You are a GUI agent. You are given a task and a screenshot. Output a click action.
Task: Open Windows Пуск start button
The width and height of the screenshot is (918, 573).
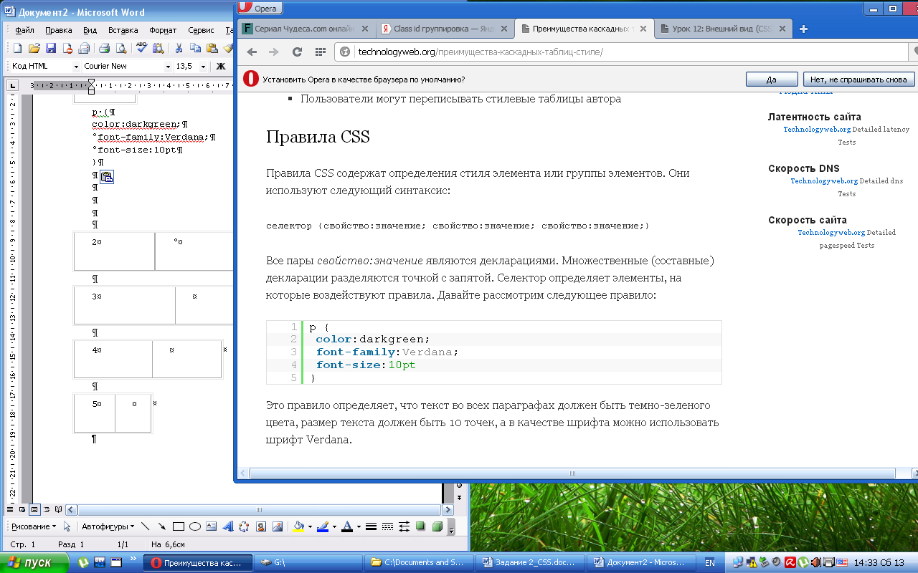34,562
